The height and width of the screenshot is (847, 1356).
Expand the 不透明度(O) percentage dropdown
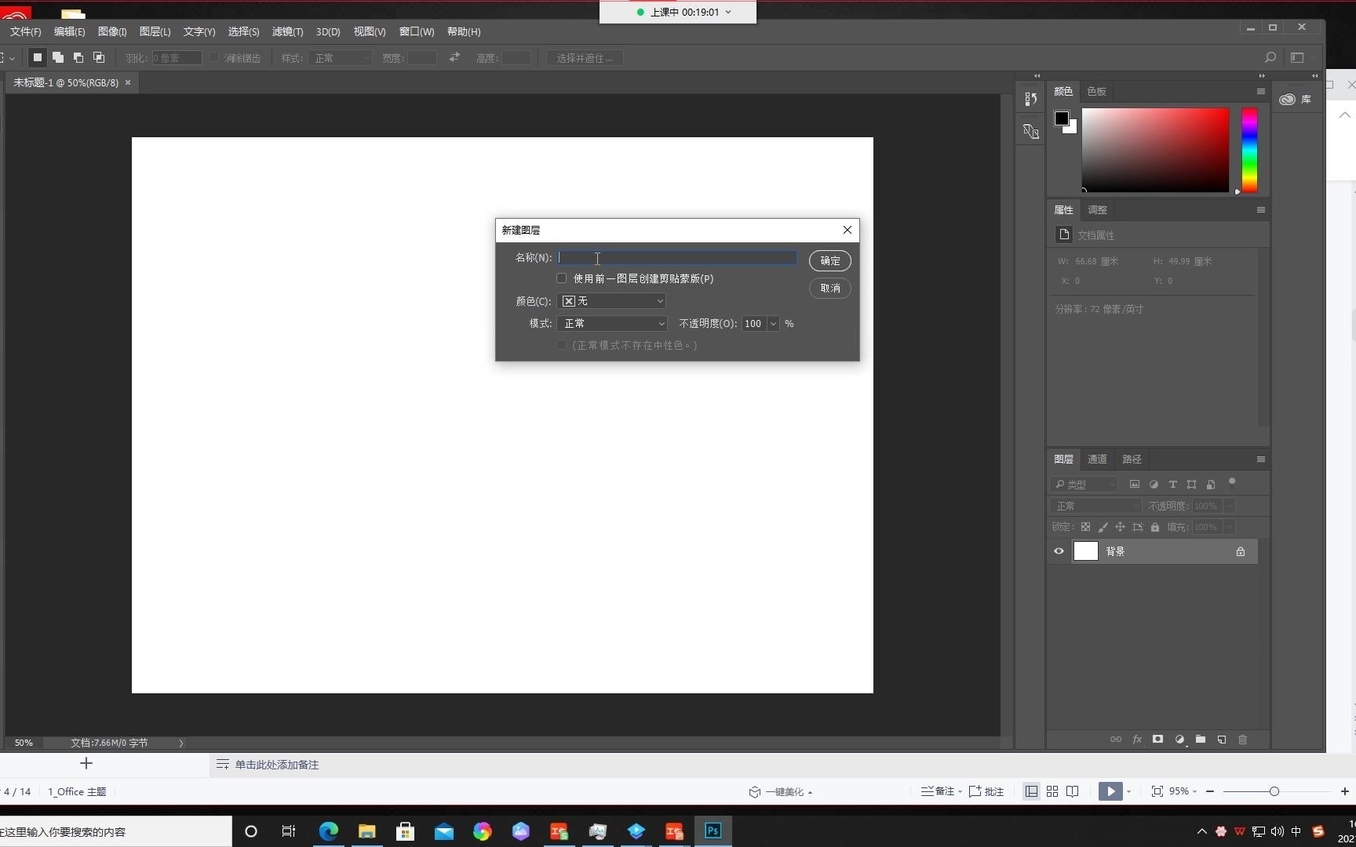773,323
